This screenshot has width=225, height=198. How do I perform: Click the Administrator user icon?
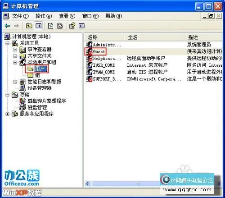click(89, 45)
